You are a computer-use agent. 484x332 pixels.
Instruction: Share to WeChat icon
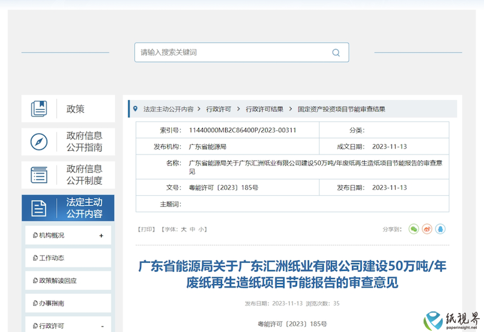point(414,229)
